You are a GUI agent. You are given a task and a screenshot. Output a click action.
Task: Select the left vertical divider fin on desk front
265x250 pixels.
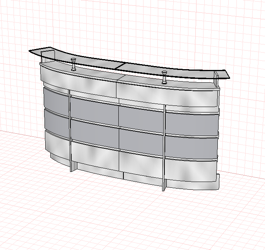pos(71,131)
